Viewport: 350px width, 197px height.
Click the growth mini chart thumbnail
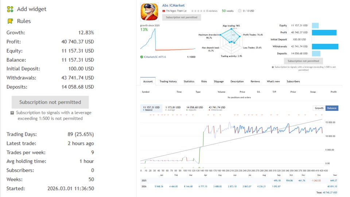coord(168,39)
